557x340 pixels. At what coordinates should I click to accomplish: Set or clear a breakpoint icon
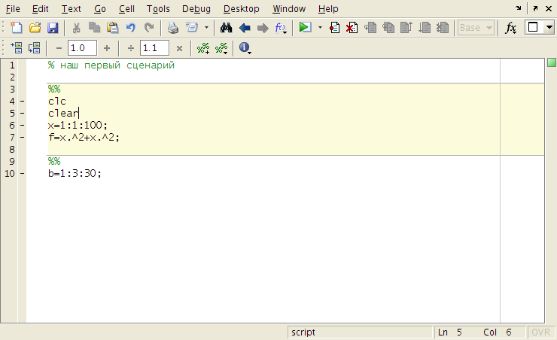tap(334, 27)
